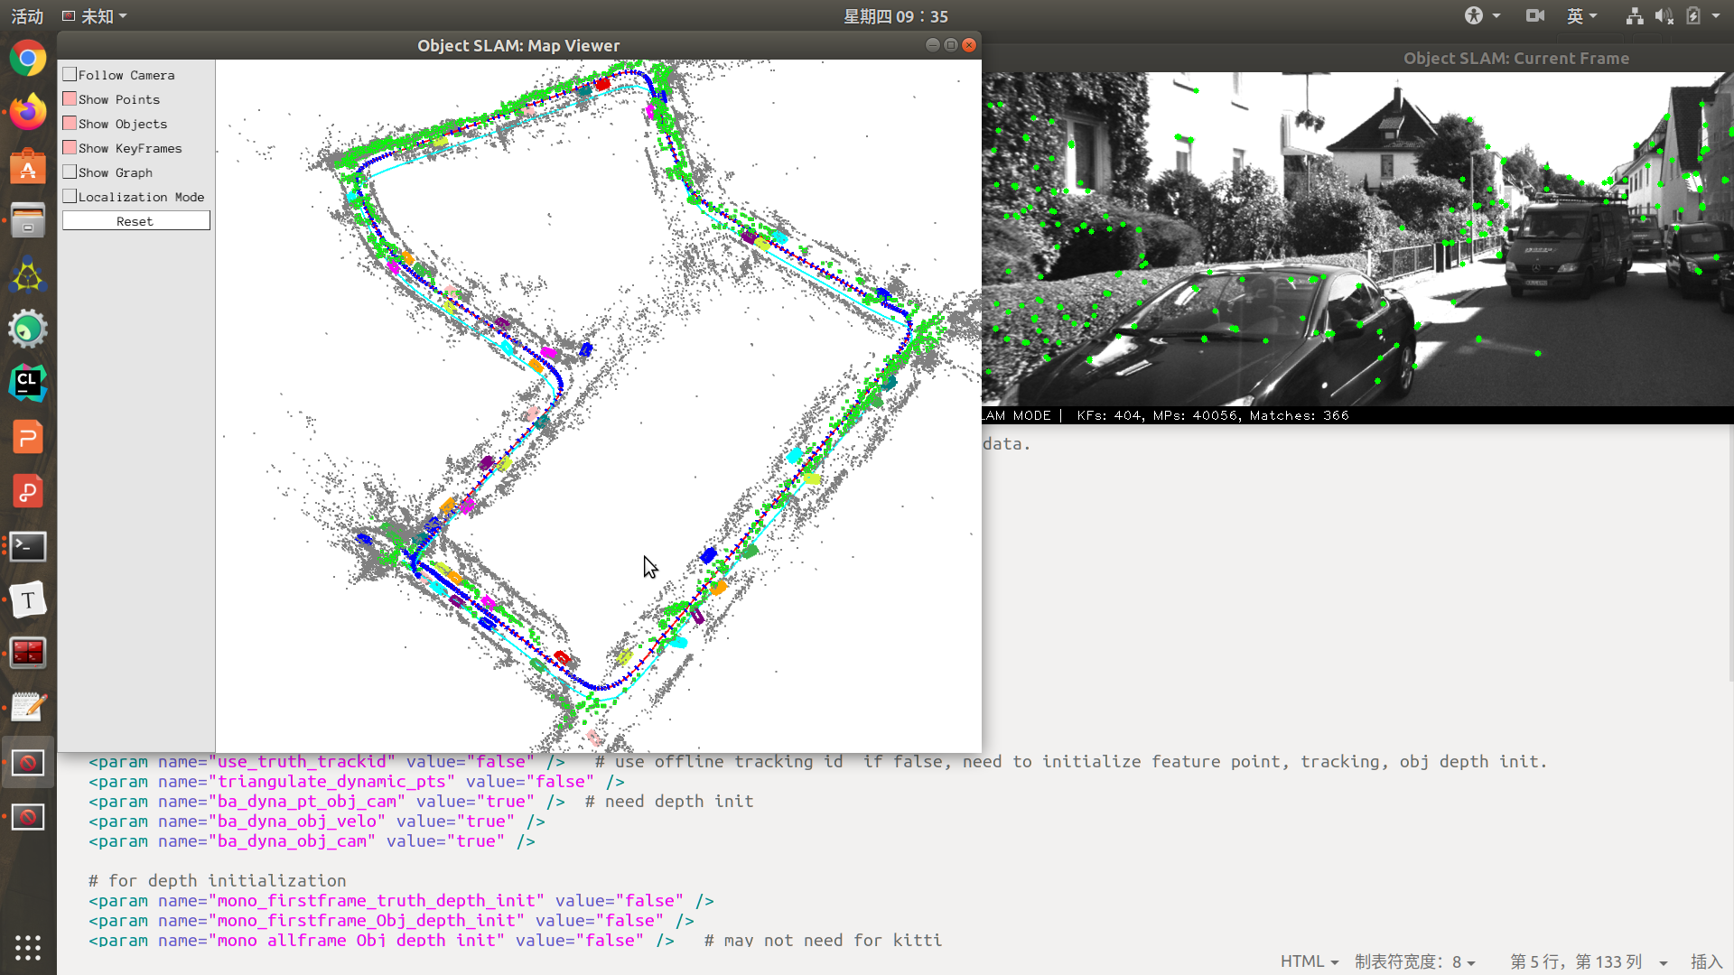Toggle the Show Points checkbox
Viewport: 1734px width, 975px height.
(x=70, y=99)
